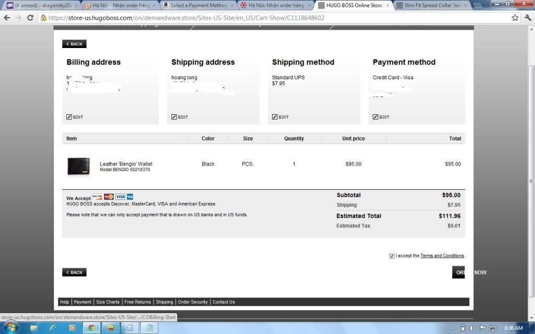Open the Chrome wrench settings menu
This screenshot has width=535, height=334.
(x=527, y=17)
